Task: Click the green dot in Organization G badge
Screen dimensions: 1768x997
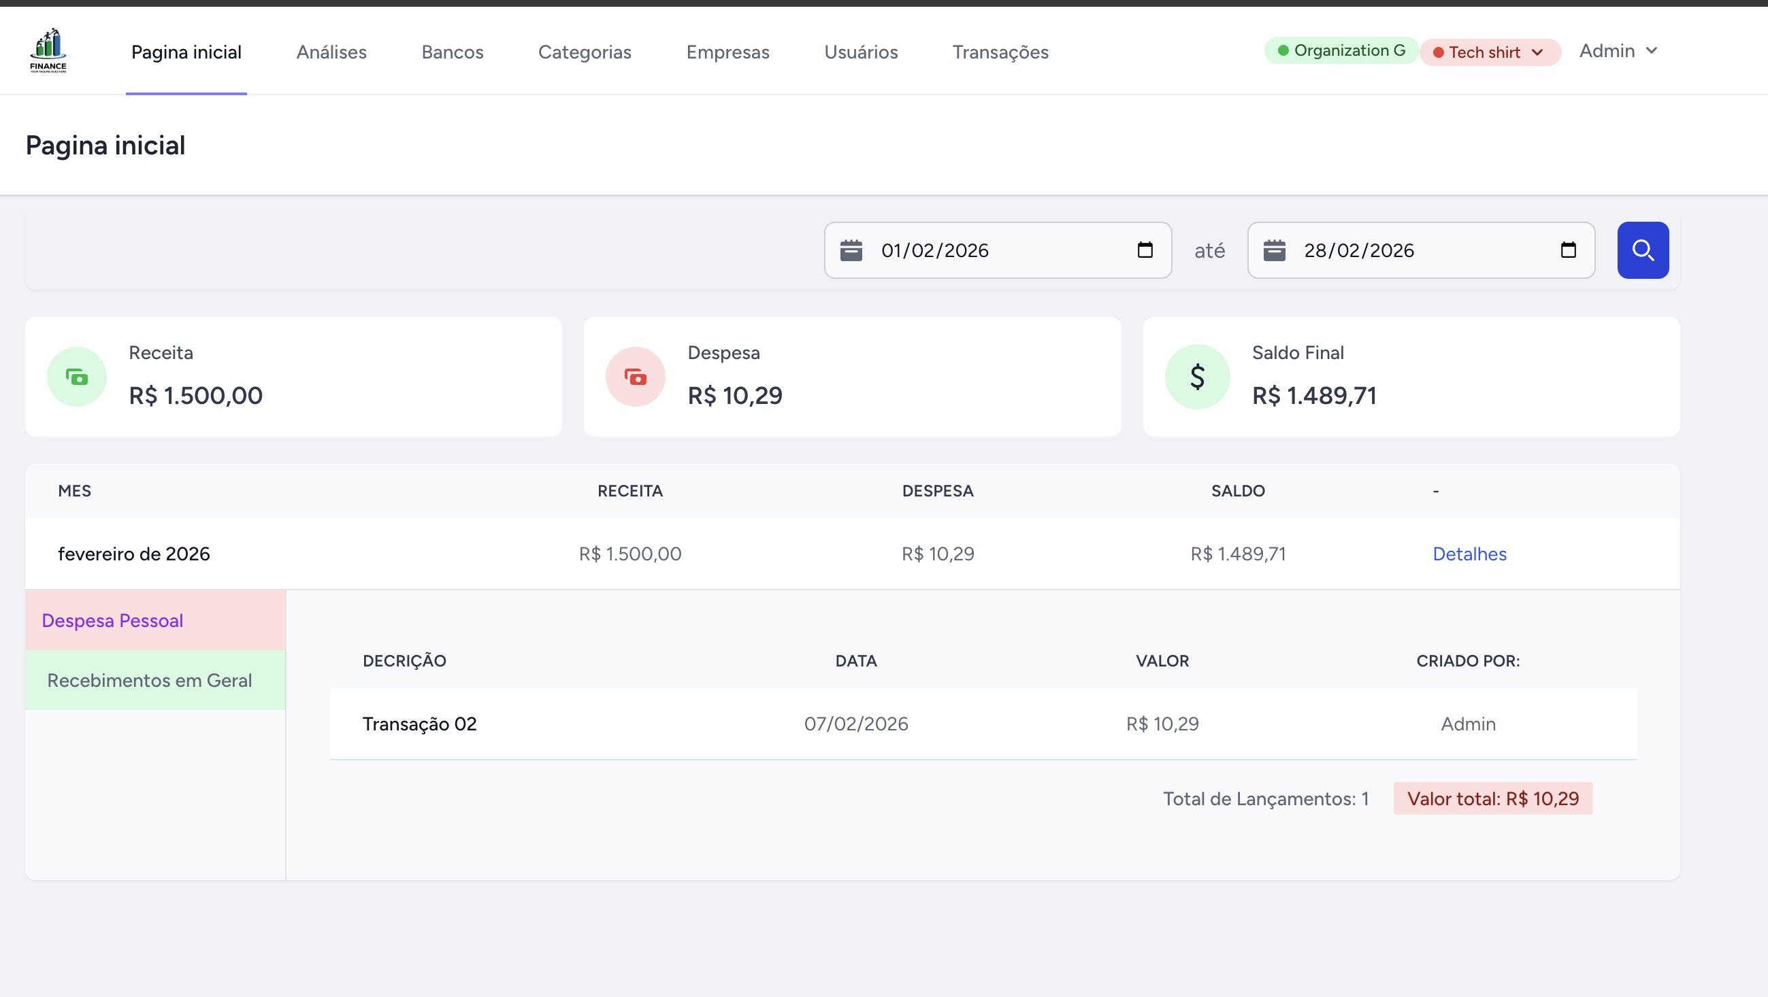Action: tap(1283, 50)
